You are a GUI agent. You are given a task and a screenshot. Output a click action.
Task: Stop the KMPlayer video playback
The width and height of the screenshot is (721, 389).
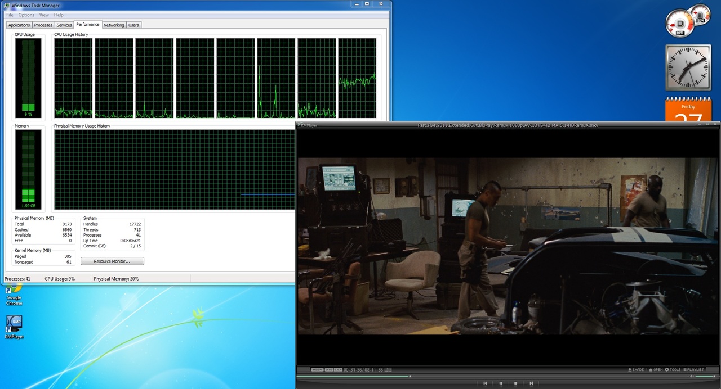[515, 383]
